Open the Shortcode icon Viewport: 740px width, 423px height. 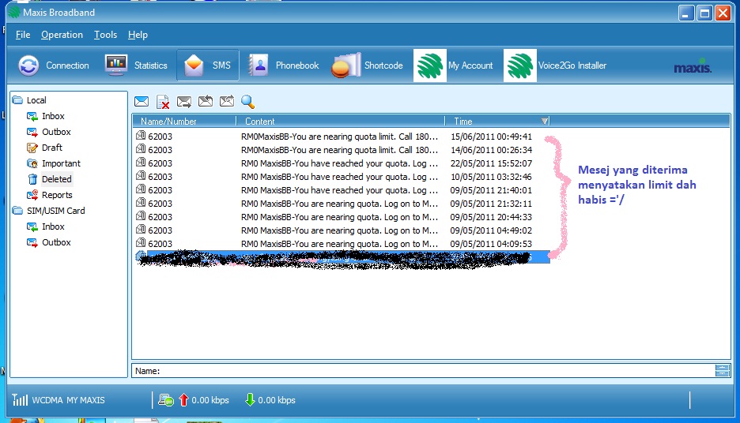(x=346, y=66)
